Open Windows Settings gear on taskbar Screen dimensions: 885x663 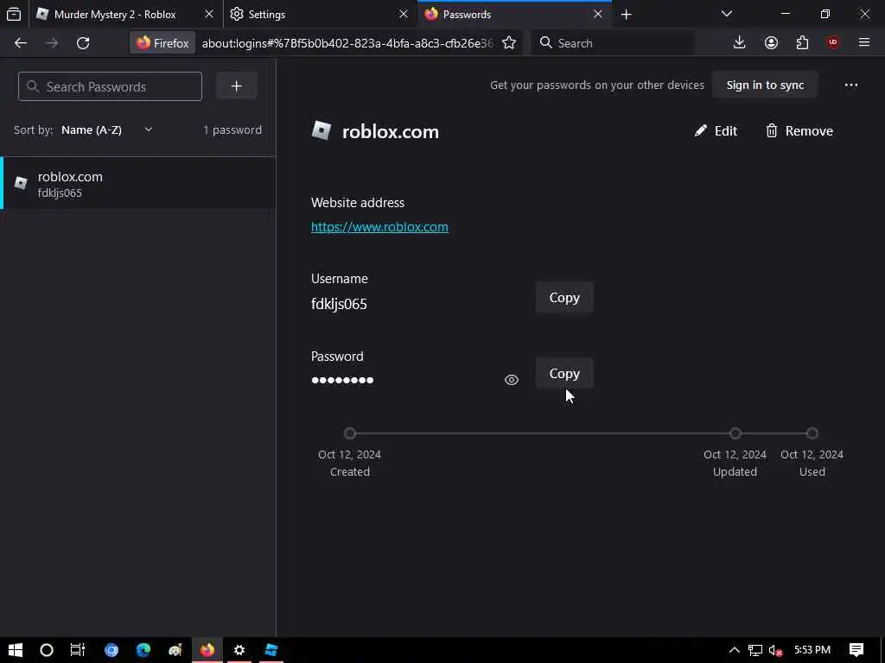tap(239, 650)
